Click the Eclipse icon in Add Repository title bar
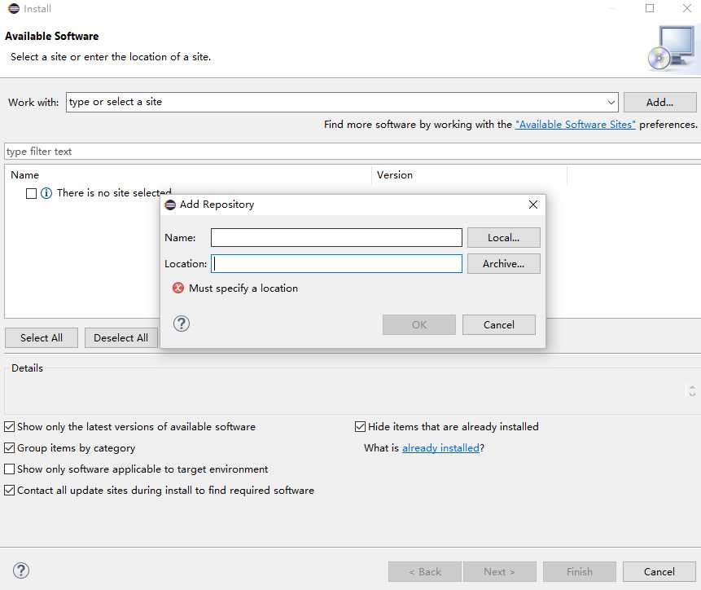 (x=170, y=205)
